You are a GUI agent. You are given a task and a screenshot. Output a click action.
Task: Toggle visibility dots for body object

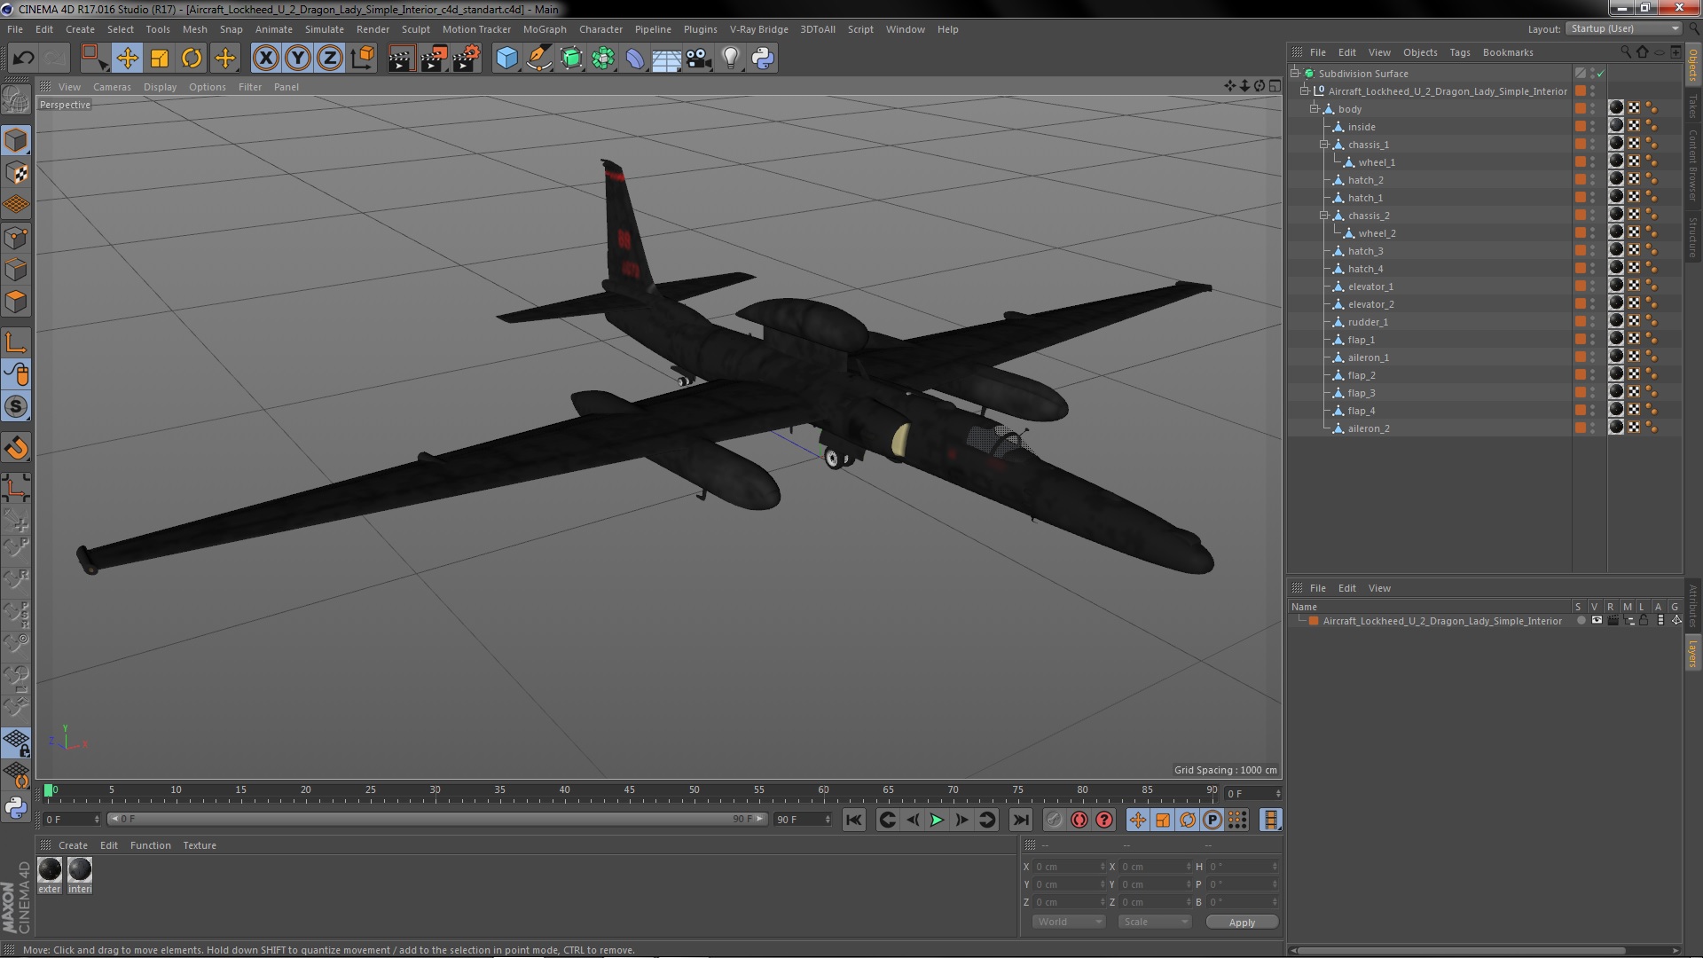coord(1593,109)
